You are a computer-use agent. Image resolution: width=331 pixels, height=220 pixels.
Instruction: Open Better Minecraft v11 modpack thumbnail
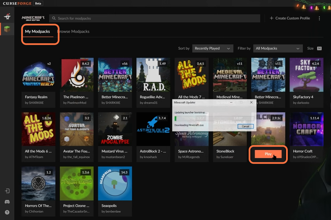(x=268, y=75)
